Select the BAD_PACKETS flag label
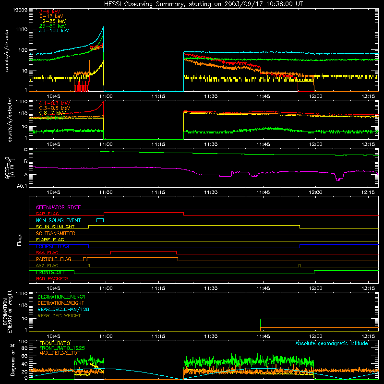This screenshot has width=384, height=384. (52, 278)
